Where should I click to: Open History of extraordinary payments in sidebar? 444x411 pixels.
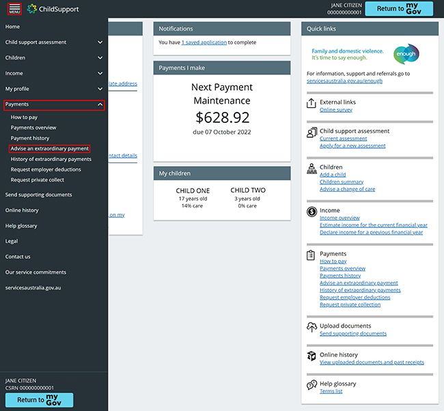pyautogui.click(x=51, y=159)
